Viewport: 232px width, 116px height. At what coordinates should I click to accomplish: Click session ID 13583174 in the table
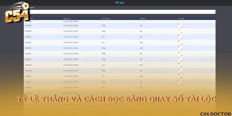(x=28, y=37)
